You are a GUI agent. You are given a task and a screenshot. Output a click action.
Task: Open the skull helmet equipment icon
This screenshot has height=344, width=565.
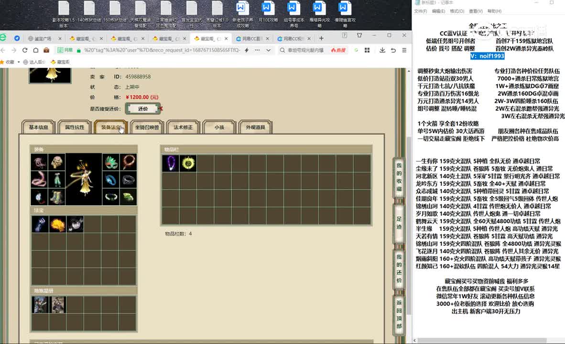(56, 162)
